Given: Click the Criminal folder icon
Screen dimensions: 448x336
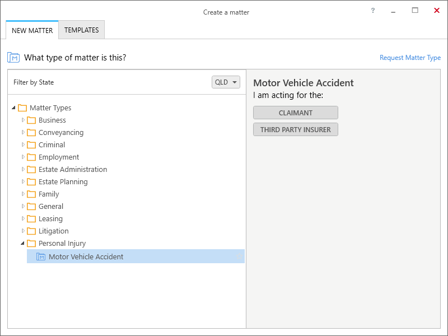Looking at the screenshot, I should click(31, 145).
